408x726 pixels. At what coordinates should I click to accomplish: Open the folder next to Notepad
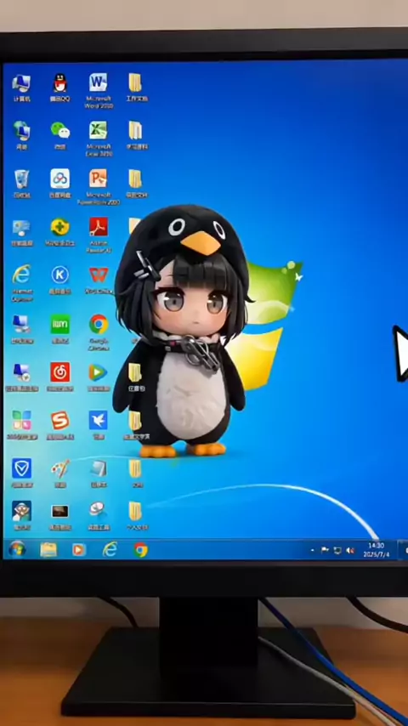[x=135, y=468]
